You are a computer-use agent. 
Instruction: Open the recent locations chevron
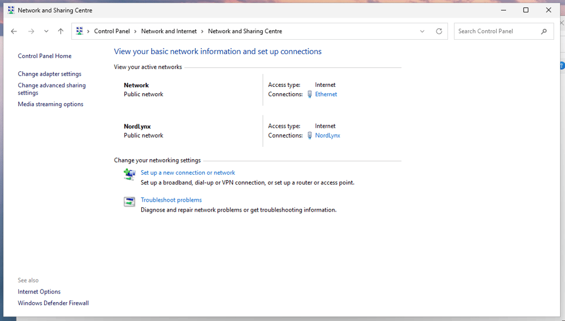[46, 31]
